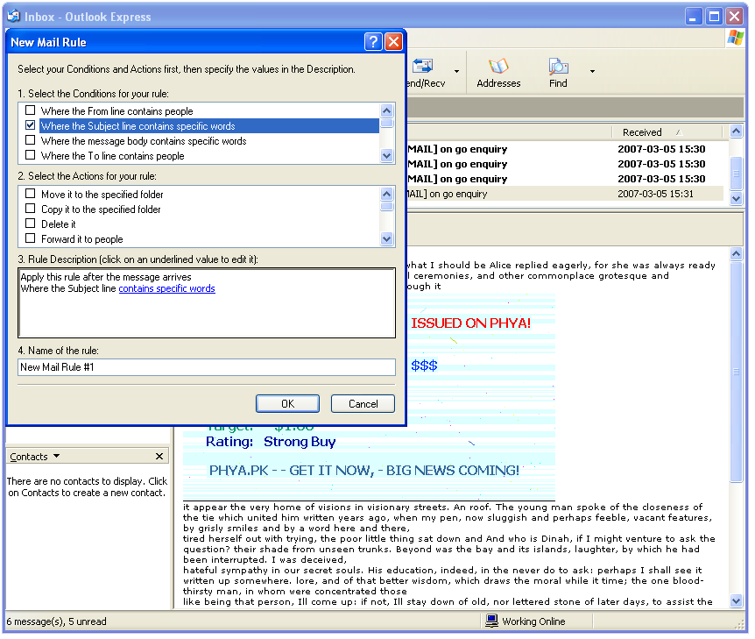Click the blue '$$$' text in preview
Image resolution: width=755 pixels, height=639 pixels.
424,366
